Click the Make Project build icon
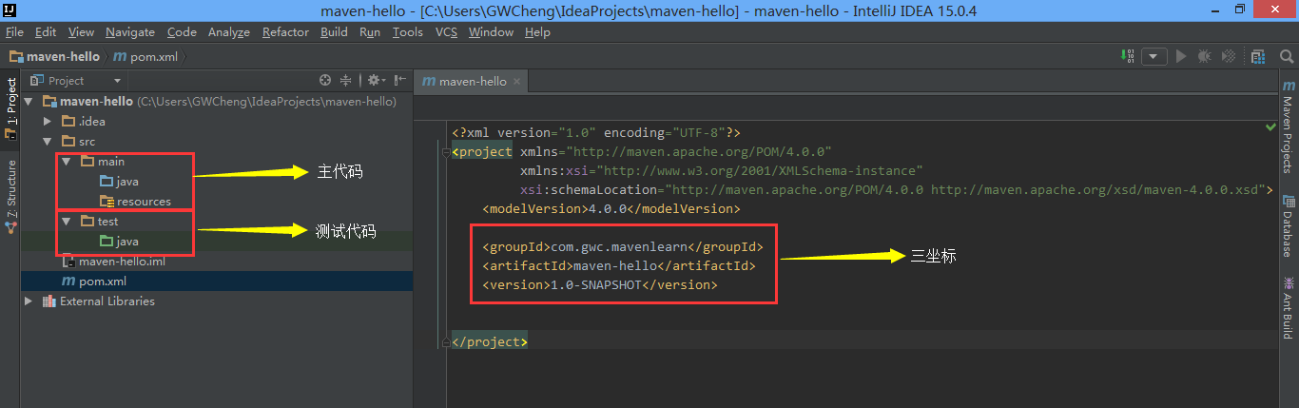 click(x=1129, y=56)
